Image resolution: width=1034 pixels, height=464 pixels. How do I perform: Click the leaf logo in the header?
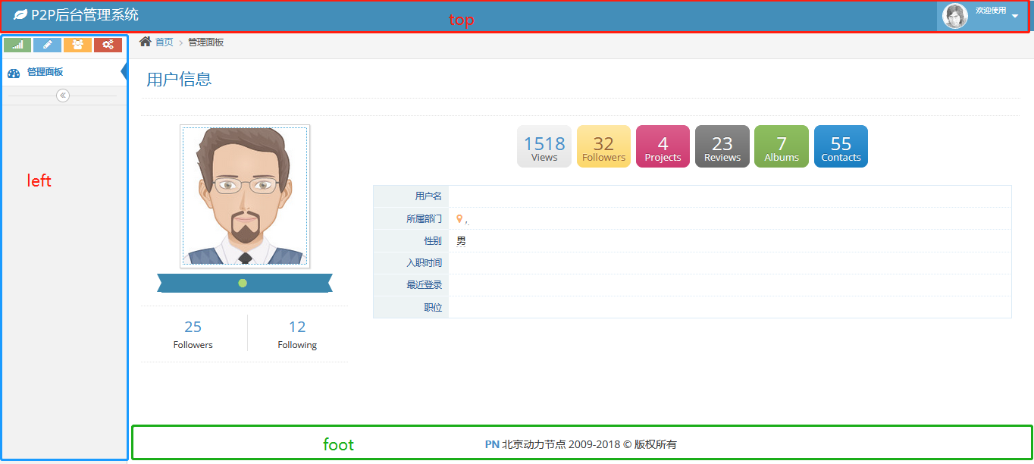20,15
